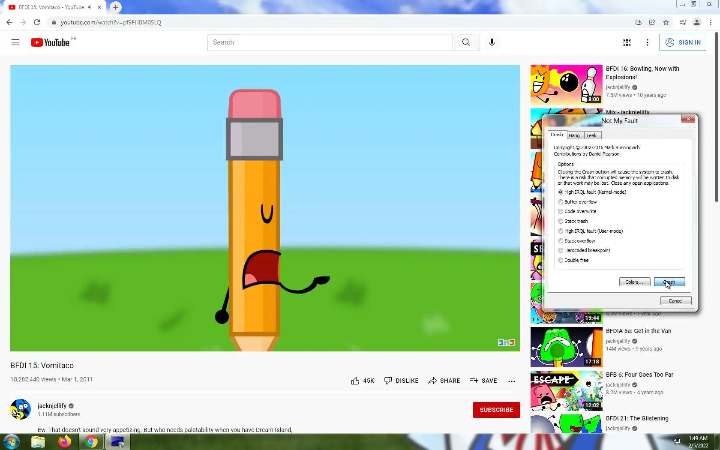Open BFB 6: Four Goes Too Far thumbnail
Viewport: 720px width, 450px height.
pos(567,391)
